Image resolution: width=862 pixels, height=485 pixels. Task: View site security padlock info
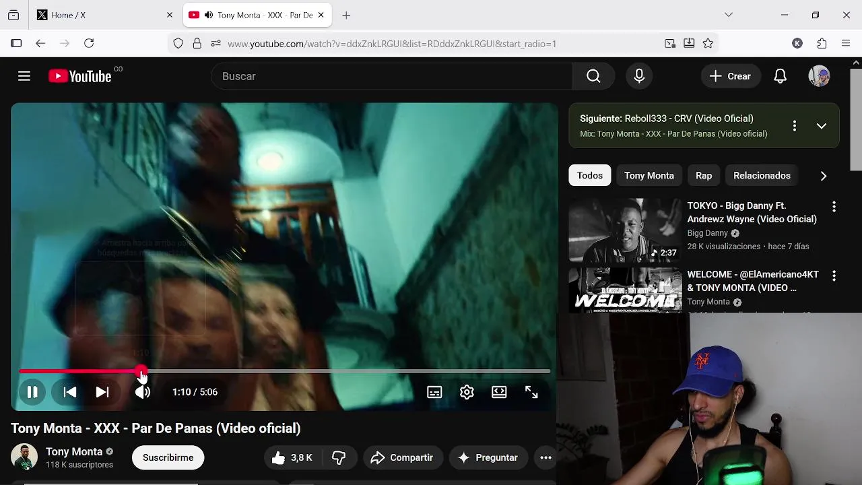click(197, 43)
